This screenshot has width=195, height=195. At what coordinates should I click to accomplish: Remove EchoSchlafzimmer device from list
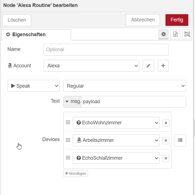(166, 158)
